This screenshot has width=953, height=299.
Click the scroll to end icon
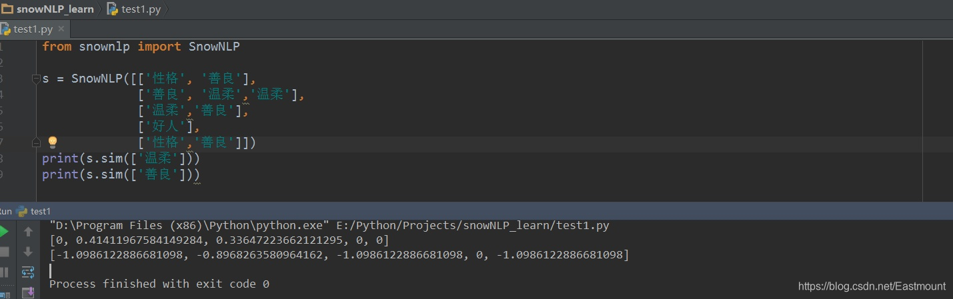[28, 292]
